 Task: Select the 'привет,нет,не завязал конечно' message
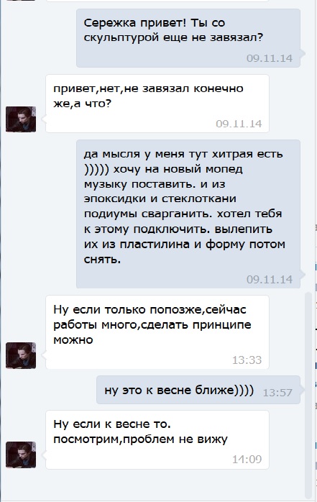[157, 104]
